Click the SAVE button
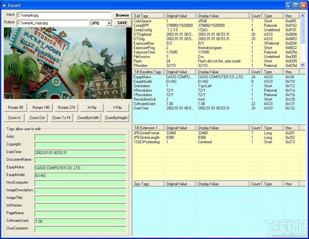 point(122,23)
